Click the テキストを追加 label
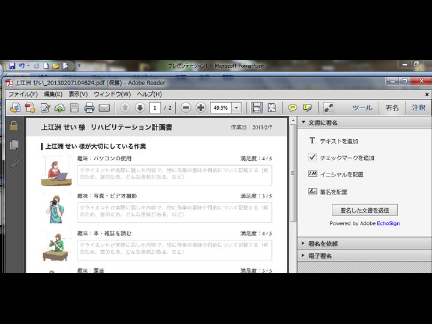Image resolution: width=432 pixels, height=324 pixels. [338, 142]
